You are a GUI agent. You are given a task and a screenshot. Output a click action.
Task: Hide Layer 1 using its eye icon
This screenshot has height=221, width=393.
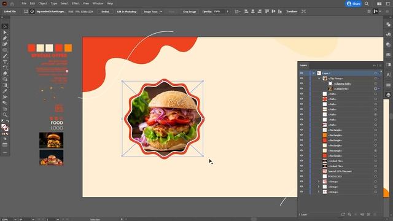(302, 73)
